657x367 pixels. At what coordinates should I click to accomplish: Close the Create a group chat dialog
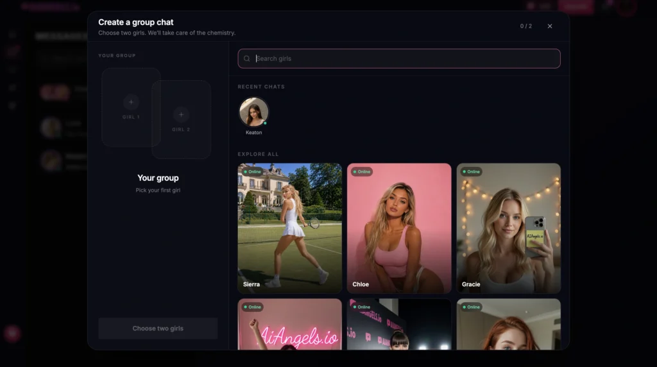point(550,26)
